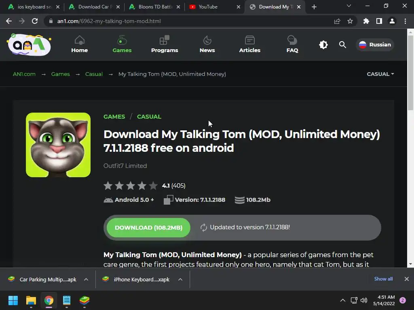
Task: Click the site lock security icon
Action: pyautogui.click(x=51, y=21)
